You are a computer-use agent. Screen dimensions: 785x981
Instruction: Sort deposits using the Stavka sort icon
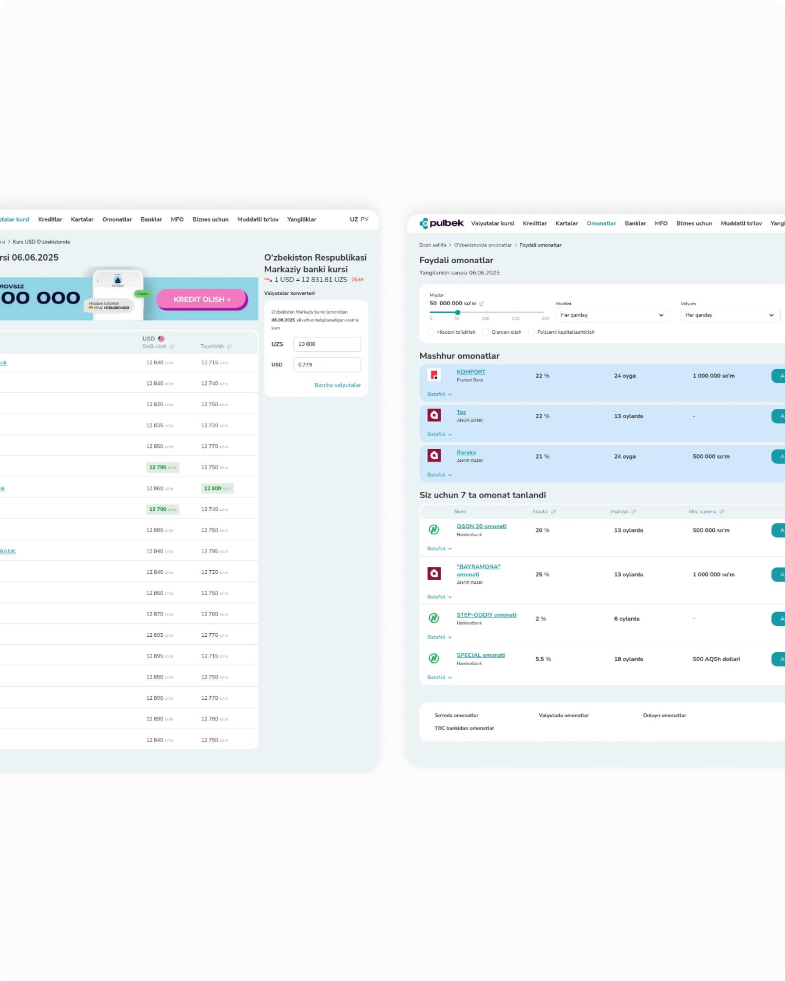pos(553,512)
